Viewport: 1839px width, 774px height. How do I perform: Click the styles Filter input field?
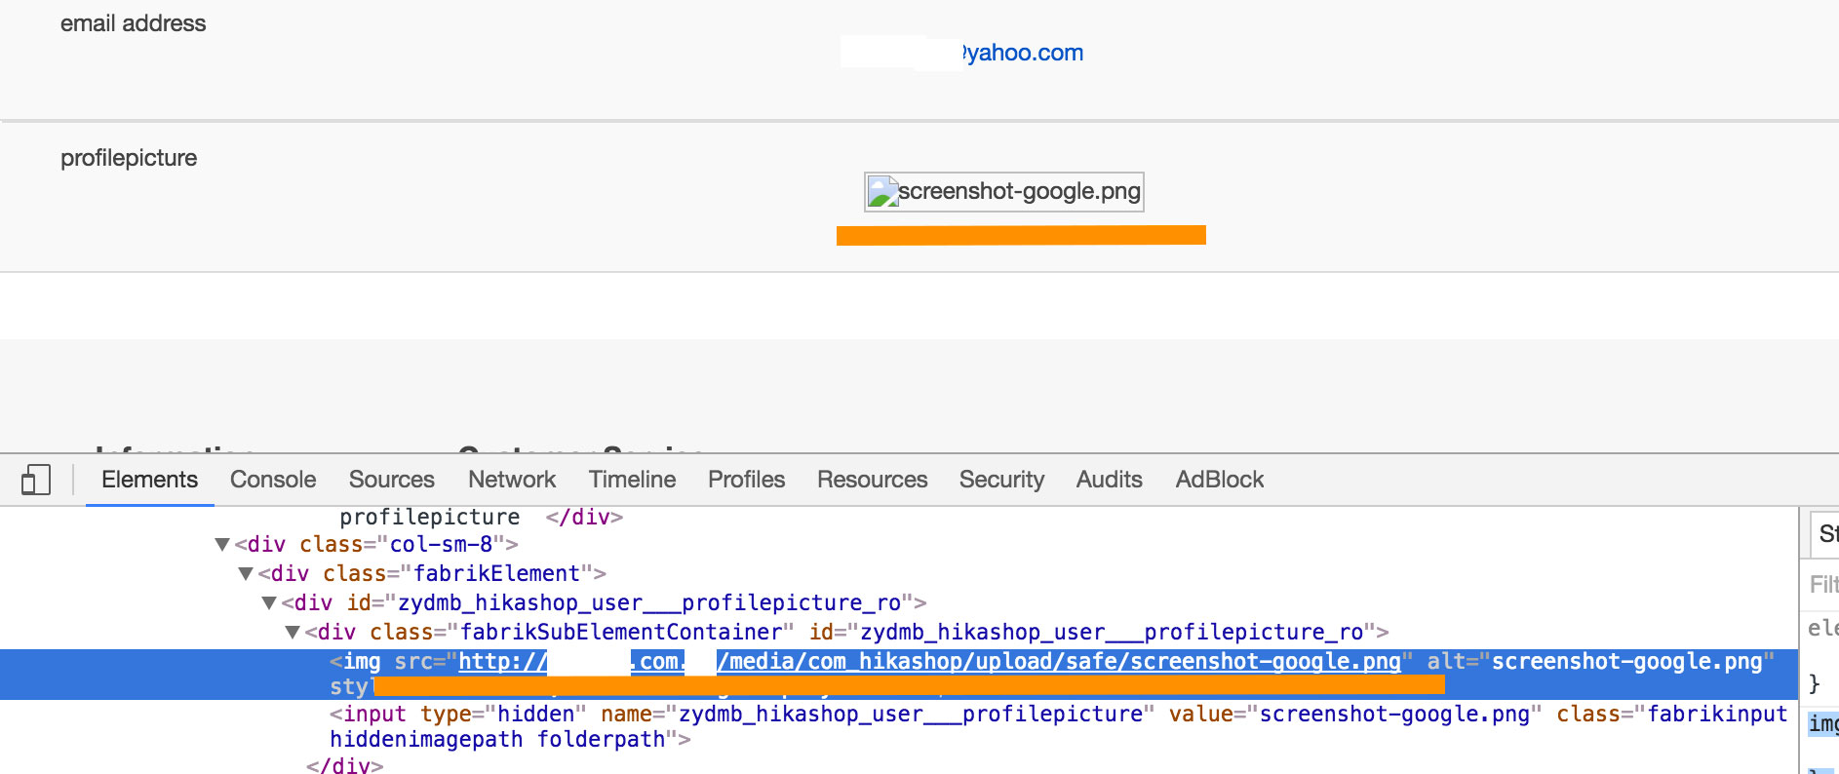[1821, 584]
